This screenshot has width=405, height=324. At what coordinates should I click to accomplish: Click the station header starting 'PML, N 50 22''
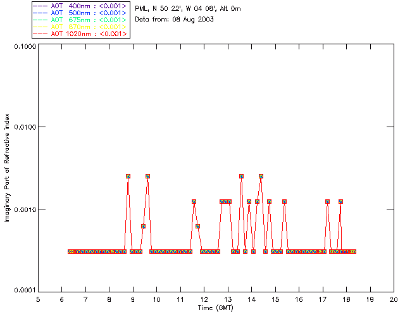(x=188, y=9)
